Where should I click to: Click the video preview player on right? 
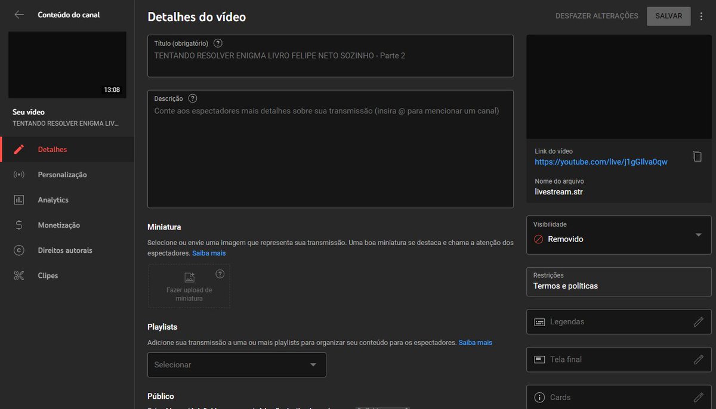619,87
